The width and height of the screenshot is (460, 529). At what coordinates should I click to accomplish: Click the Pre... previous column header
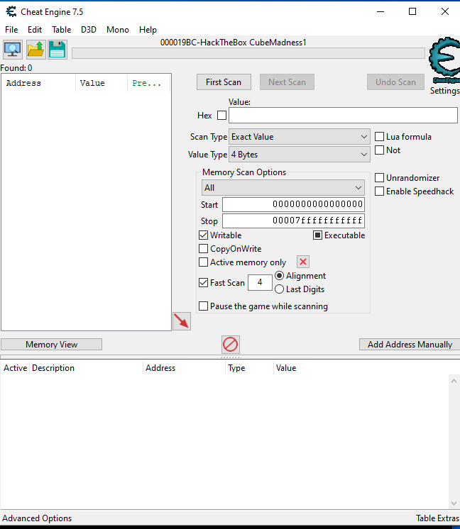(148, 83)
